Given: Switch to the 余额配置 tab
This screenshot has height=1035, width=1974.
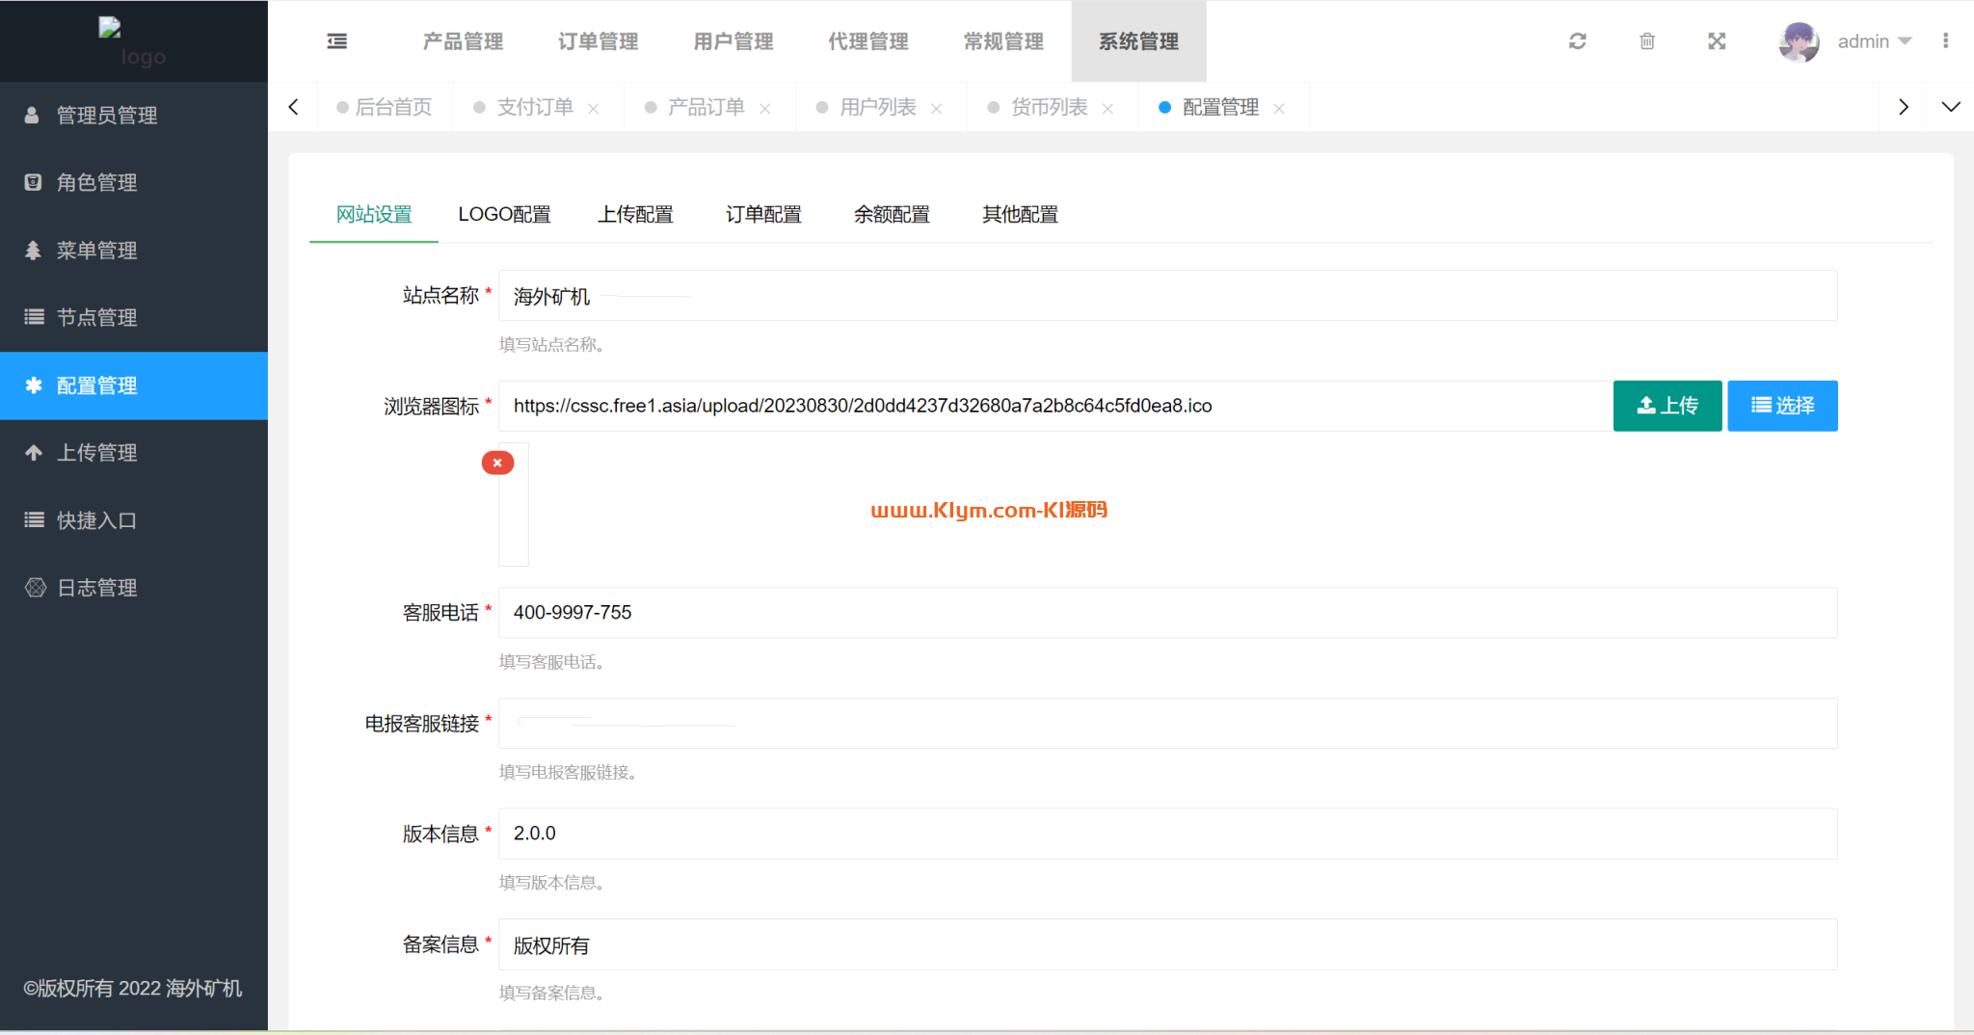Looking at the screenshot, I should pyautogui.click(x=892, y=214).
